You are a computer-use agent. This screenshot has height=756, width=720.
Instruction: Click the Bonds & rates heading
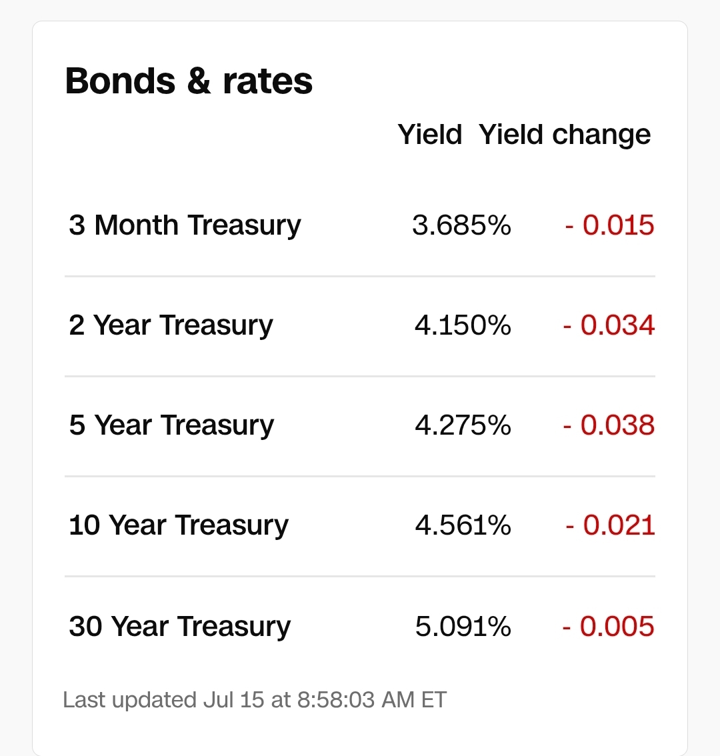(x=189, y=81)
